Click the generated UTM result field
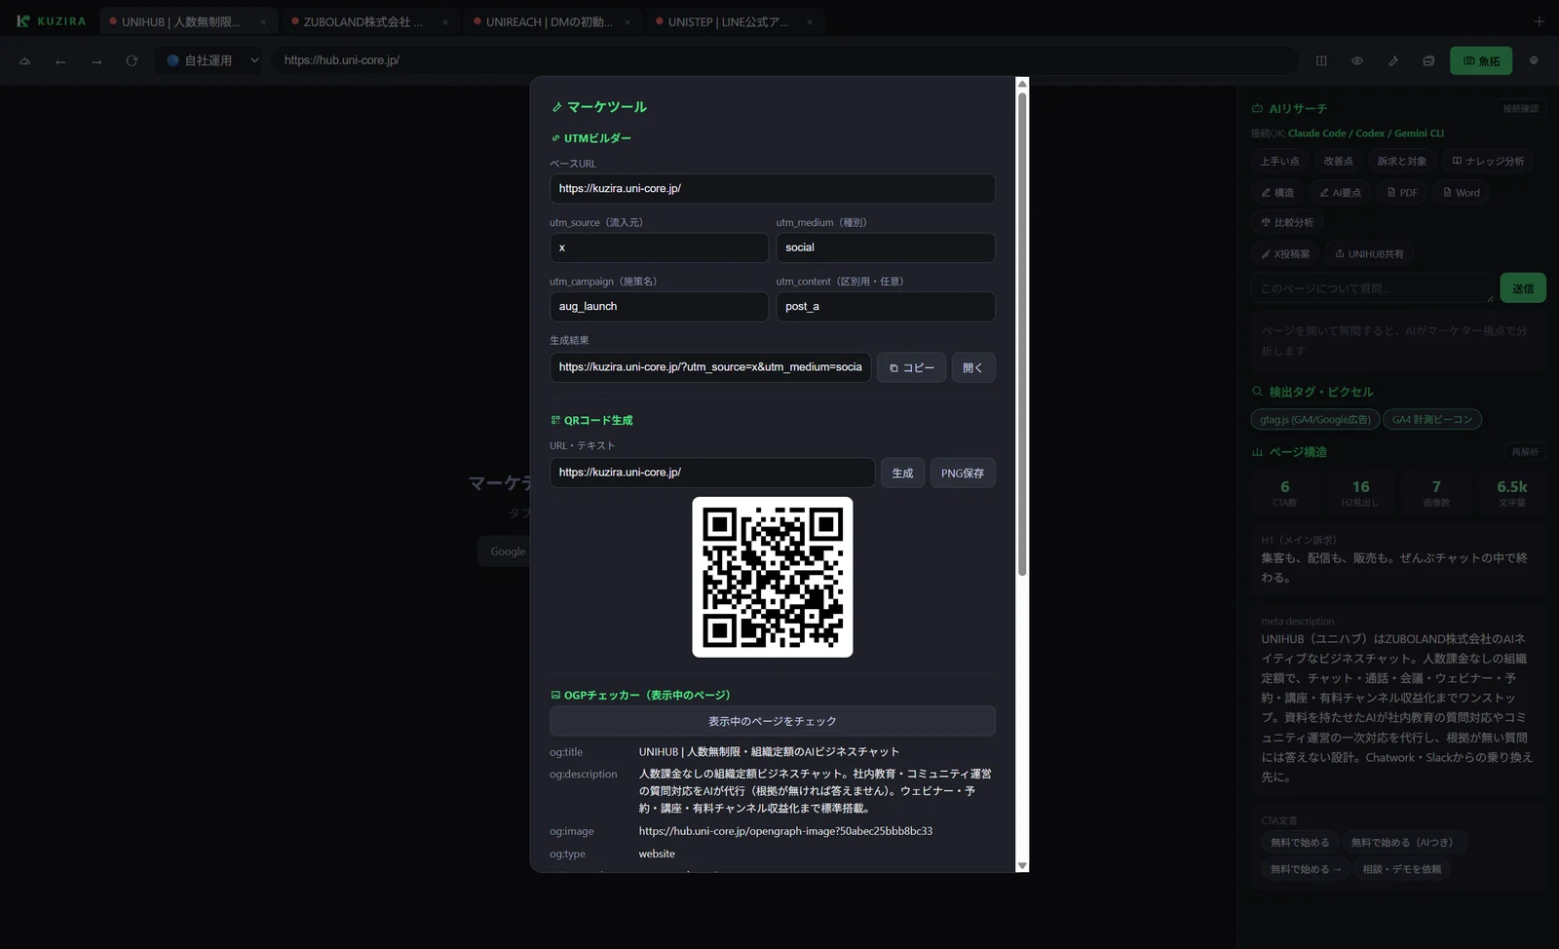 point(710,367)
